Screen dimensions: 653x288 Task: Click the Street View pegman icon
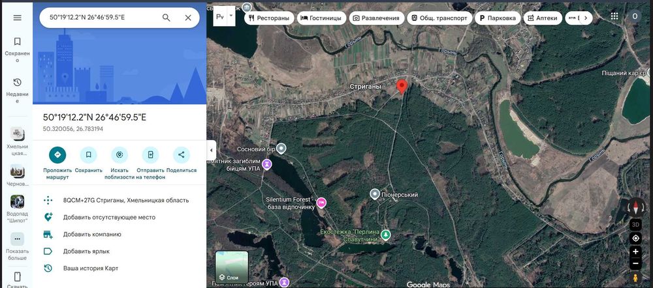coord(635,278)
